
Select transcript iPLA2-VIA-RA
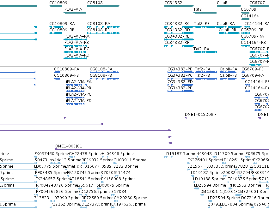point(75,39)
